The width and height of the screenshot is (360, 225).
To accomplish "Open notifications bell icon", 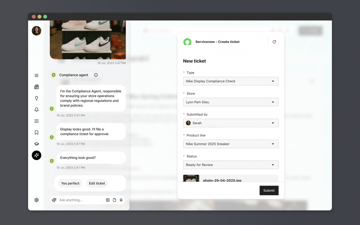I will (37, 110).
